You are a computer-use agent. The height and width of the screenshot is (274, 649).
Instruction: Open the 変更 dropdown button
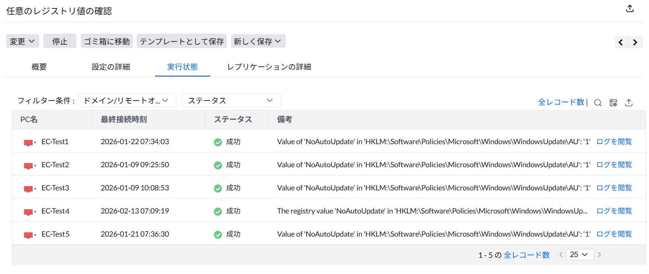22,41
